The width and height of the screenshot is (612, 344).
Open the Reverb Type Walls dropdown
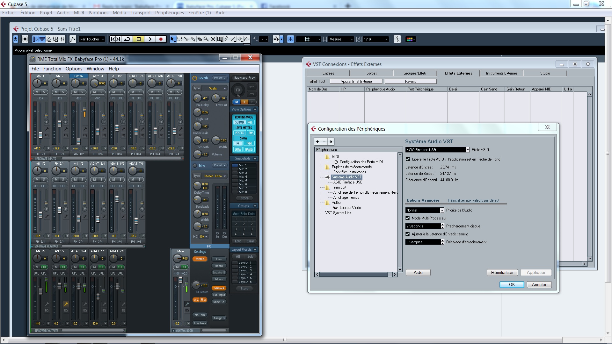coord(215,89)
